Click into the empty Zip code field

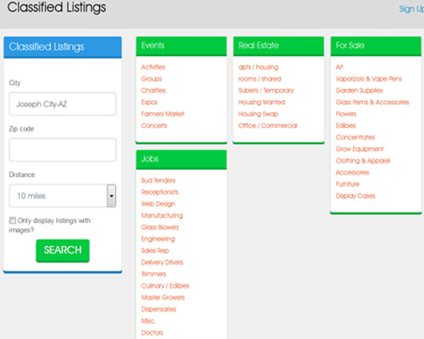coord(63,150)
